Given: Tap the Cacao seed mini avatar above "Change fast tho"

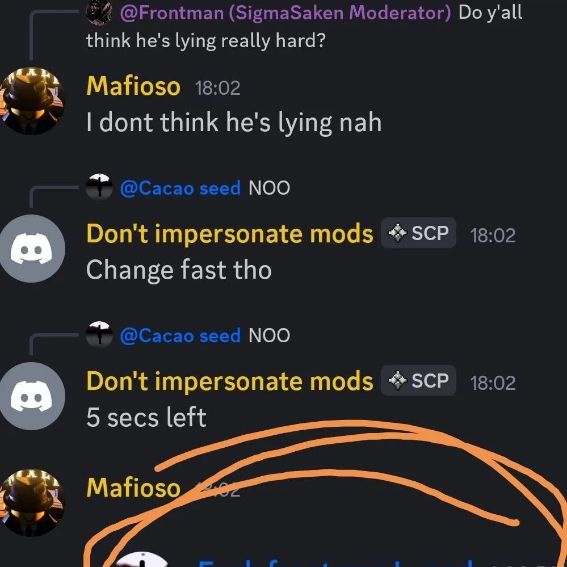Looking at the screenshot, I should [x=99, y=187].
